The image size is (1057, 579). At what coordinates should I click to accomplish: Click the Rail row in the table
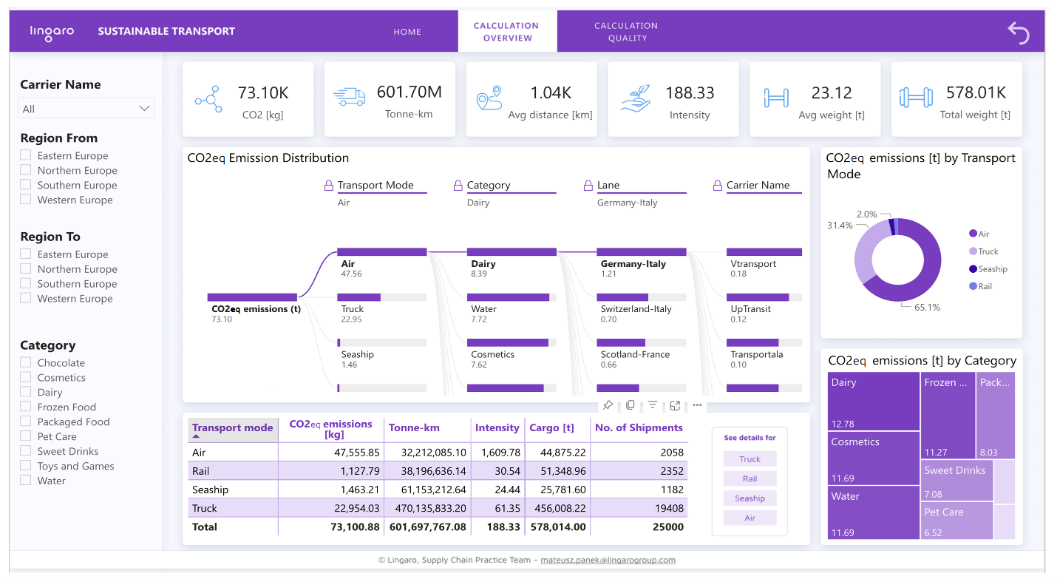437,470
